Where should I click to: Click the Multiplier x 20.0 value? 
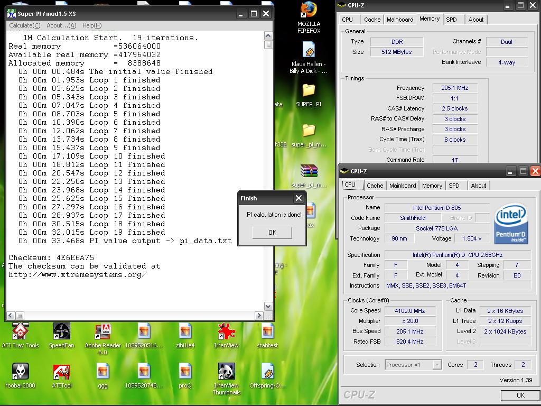pos(410,321)
